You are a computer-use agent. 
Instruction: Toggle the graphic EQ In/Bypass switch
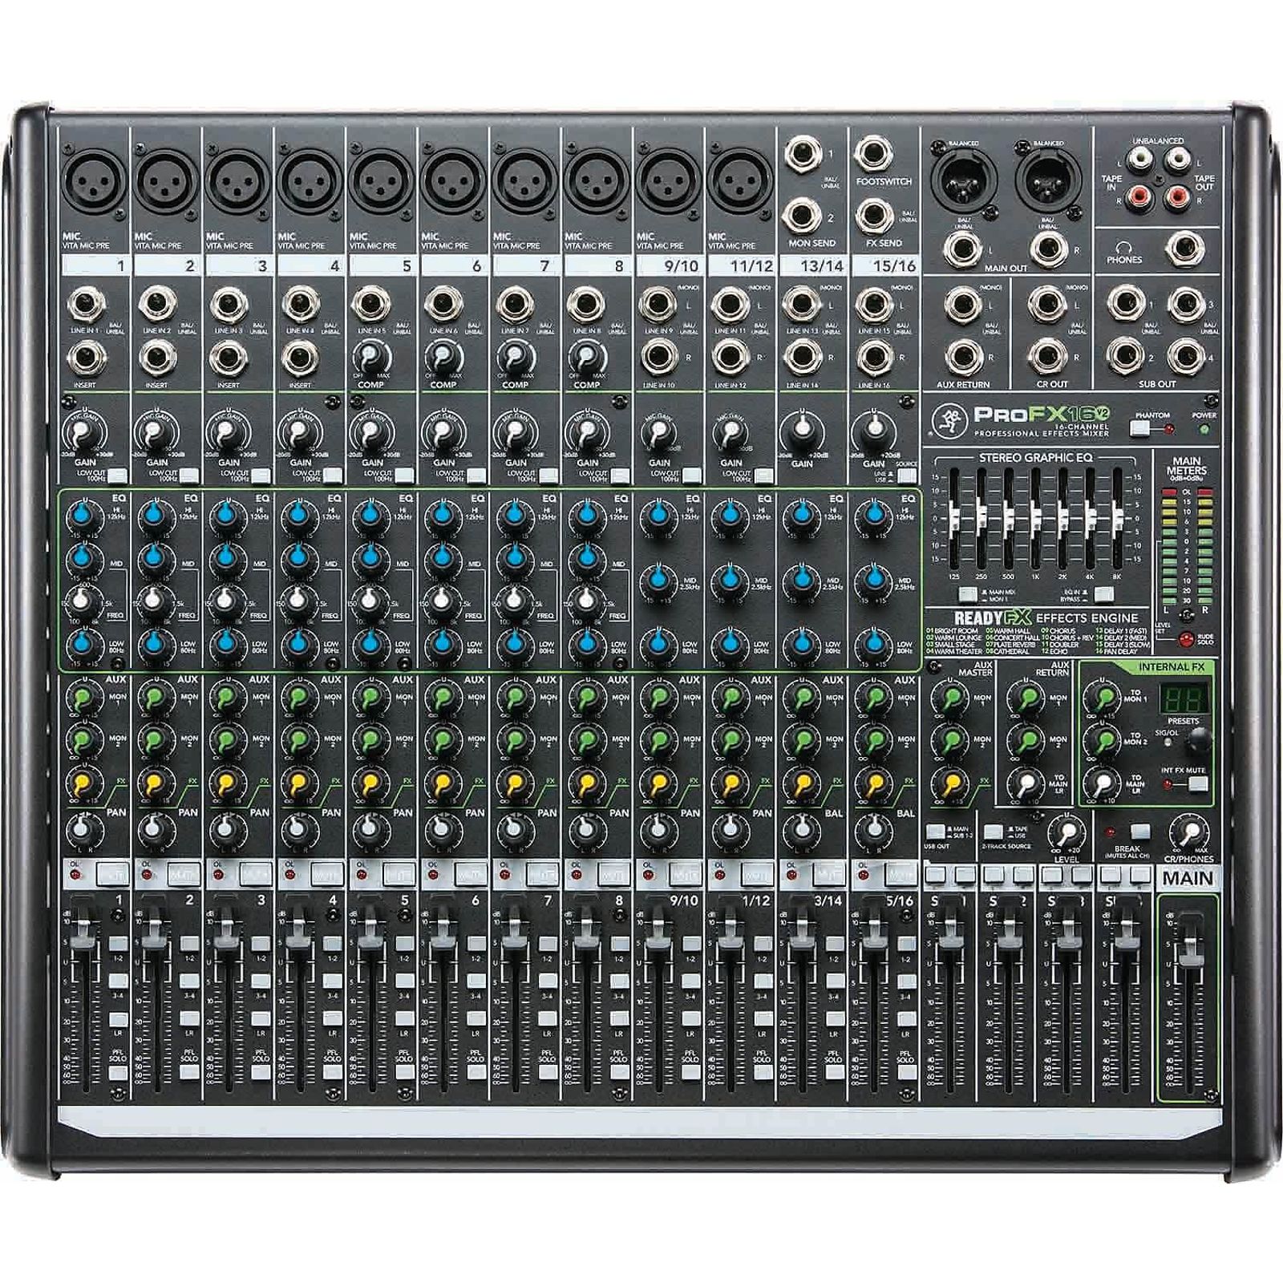pyautogui.click(x=1104, y=594)
